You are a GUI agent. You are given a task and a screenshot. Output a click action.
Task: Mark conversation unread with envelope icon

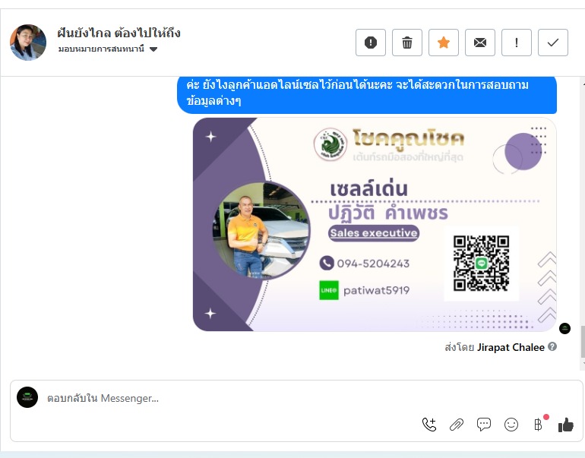point(480,43)
